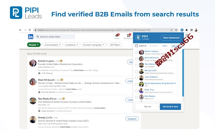Click the Previous link in popup
This screenshot has width=215, height=134.
pos(154,46)
